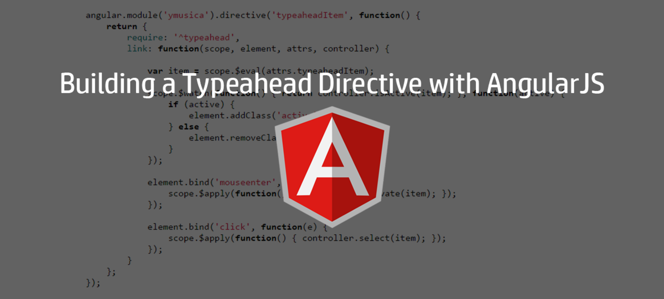Click the line "link: function(scope, element, attrs, controller) {"
The width and height of the screenshot is (664, 299).
click(x=258, y=49)
